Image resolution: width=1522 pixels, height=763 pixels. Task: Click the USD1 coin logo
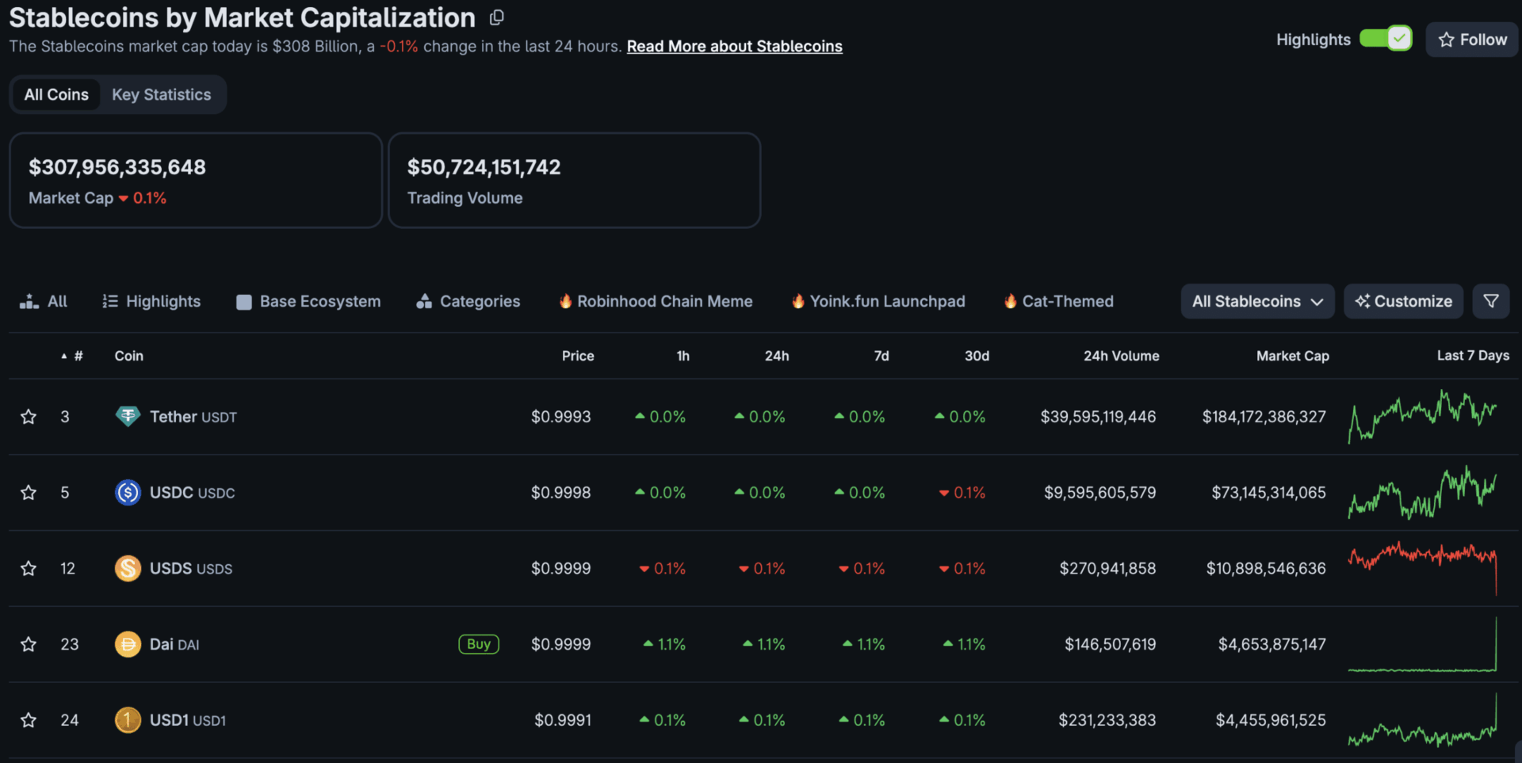coord(128,720)
